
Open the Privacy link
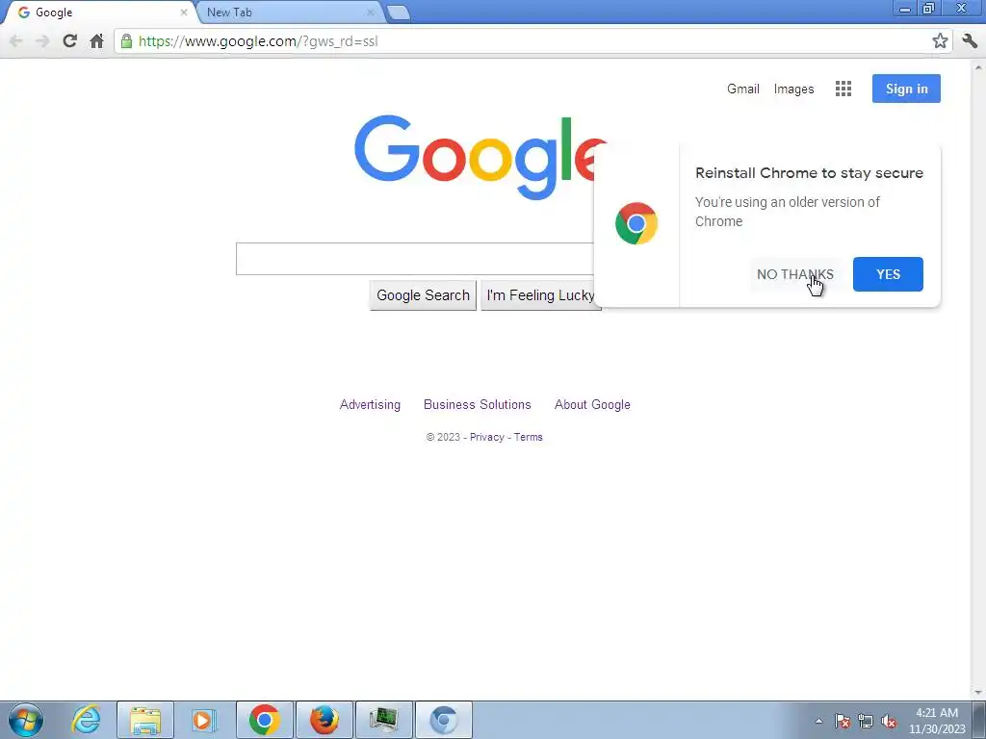pos(486,438)
